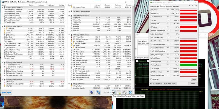219x109 pixels.
Task: Switch to Graphics Card tab in GPU-Z
Action: 154,6
